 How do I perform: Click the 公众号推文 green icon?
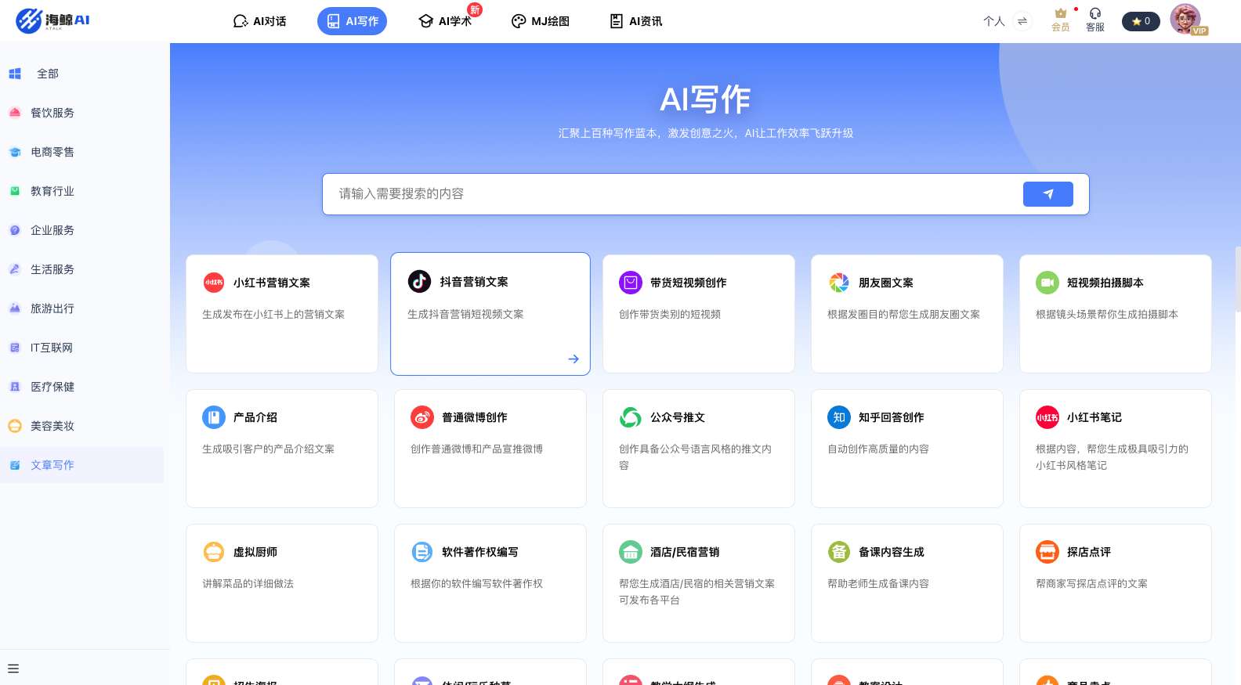pyautogui.click(x=631, y=417)
